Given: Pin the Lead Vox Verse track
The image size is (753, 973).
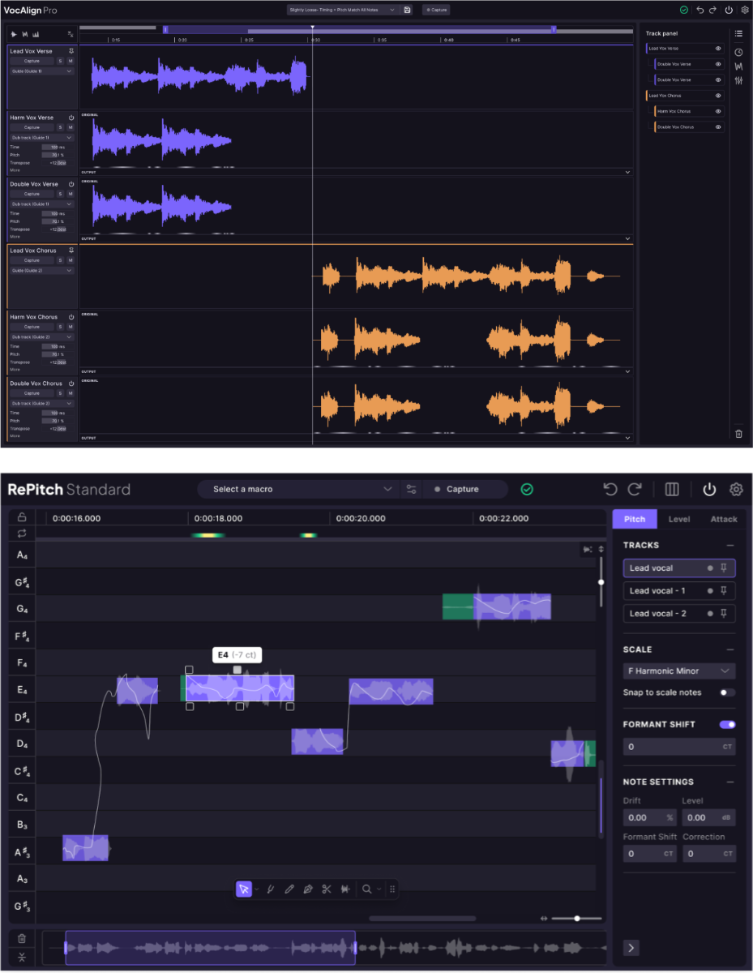Looking at the screenshot, I should (71, 51).
